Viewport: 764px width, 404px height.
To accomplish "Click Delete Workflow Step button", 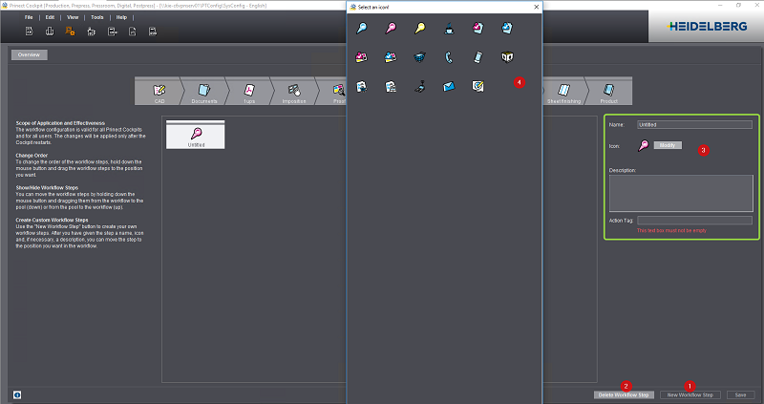I will pyautogui.click(x=624, y=394).
